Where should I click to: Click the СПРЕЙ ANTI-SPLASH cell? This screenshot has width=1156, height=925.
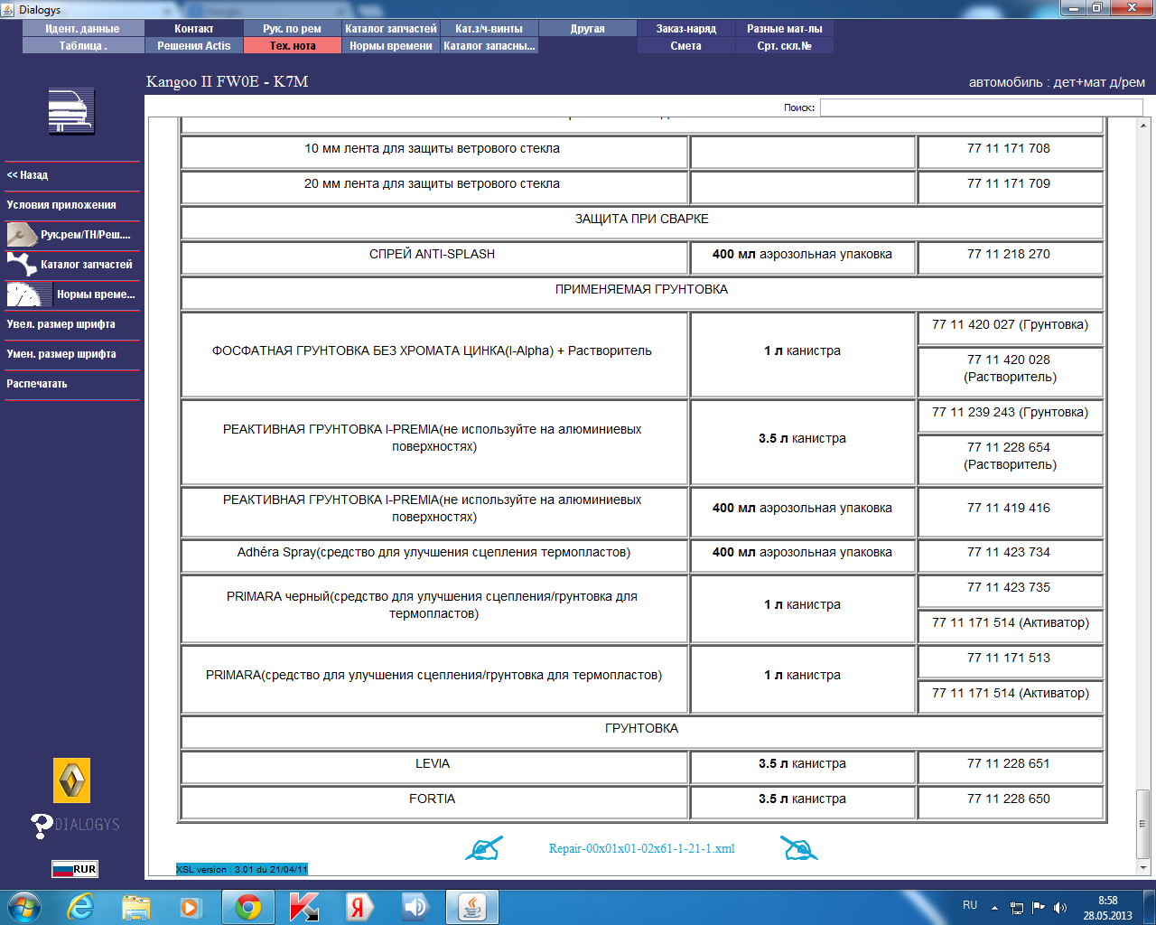433,257
